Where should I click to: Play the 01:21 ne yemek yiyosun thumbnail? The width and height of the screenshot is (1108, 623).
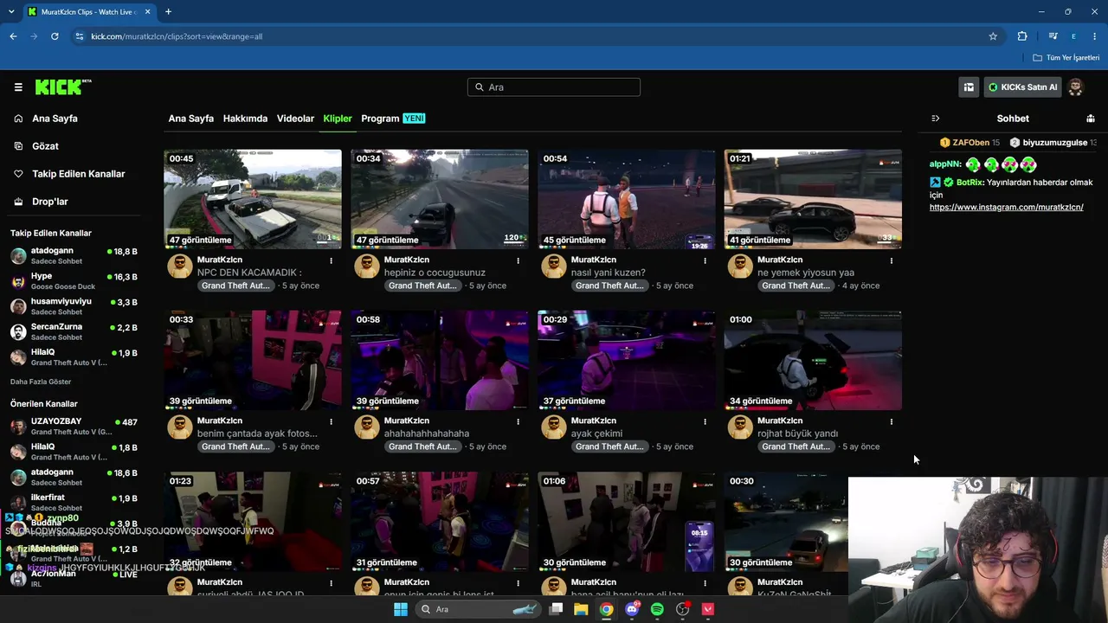click(x=813, y=199)
